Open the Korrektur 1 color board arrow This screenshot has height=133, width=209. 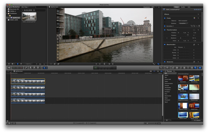(199, 26)
